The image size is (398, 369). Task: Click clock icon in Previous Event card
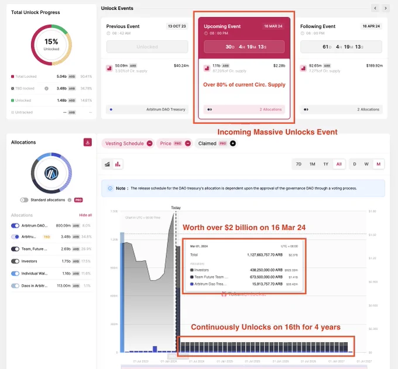[108, 33]
